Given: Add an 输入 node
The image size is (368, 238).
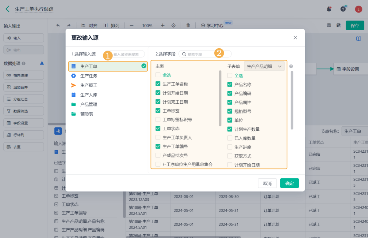Looking at the screenshot, I should click(24, 38).
